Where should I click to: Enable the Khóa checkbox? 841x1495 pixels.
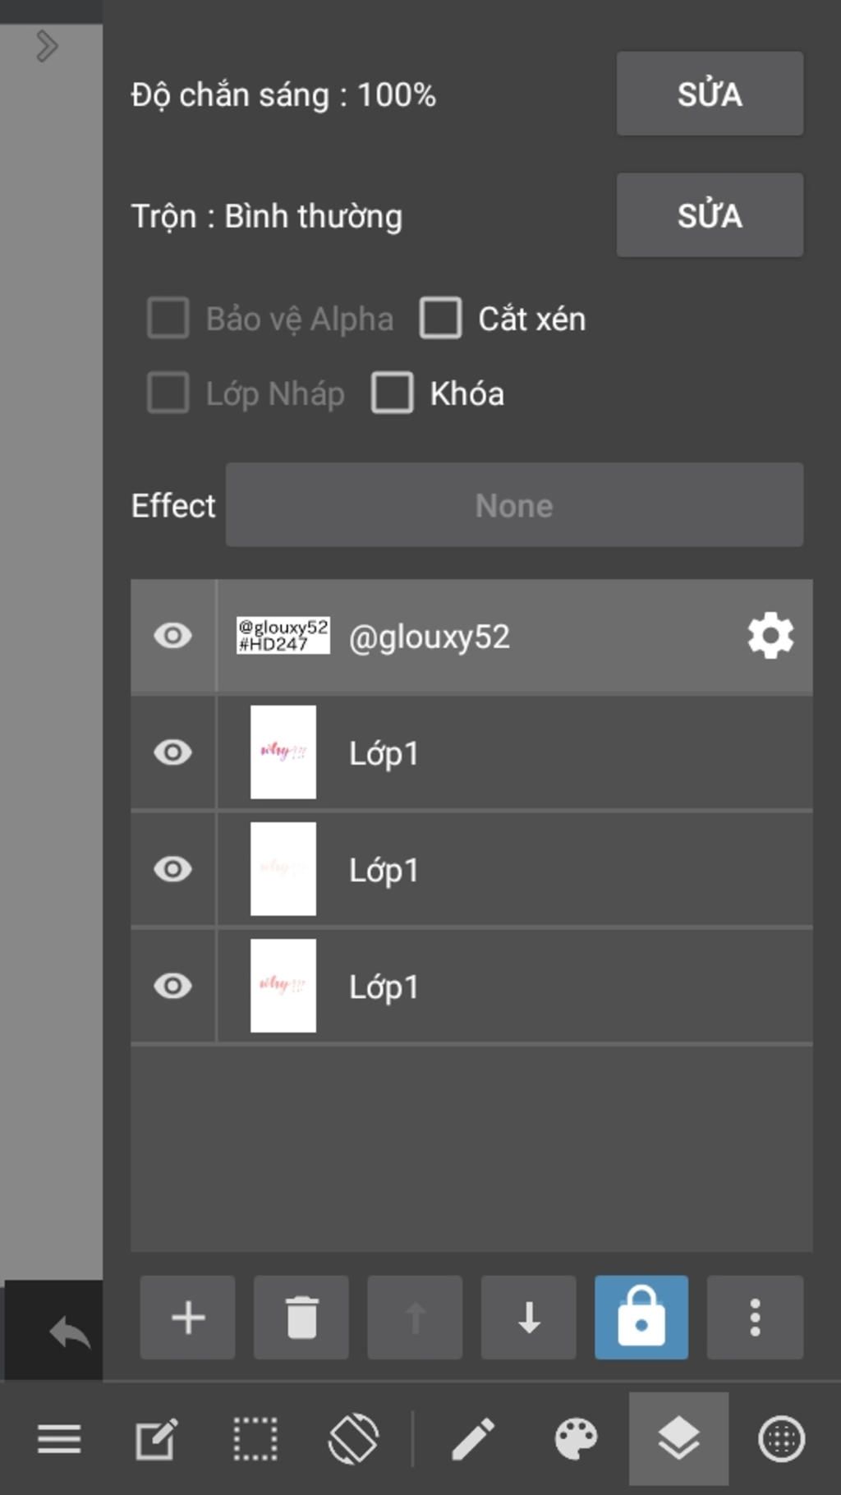coord(393,393)
